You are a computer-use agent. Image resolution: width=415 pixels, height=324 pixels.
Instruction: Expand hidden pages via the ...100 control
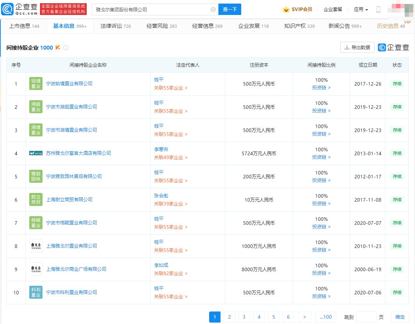[x=325, y=317]
